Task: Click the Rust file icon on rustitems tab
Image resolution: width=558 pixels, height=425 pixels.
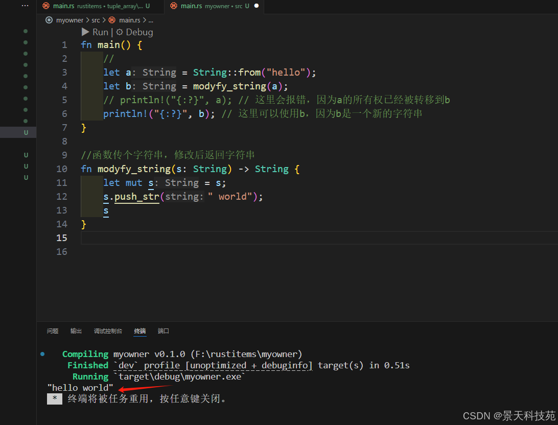Action: pos(46,6)
